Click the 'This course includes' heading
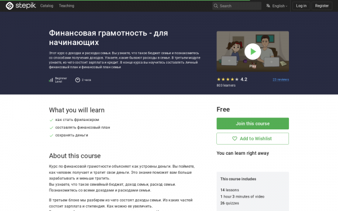338x211 pixels. pyautogui.click(x=238, y=179)
